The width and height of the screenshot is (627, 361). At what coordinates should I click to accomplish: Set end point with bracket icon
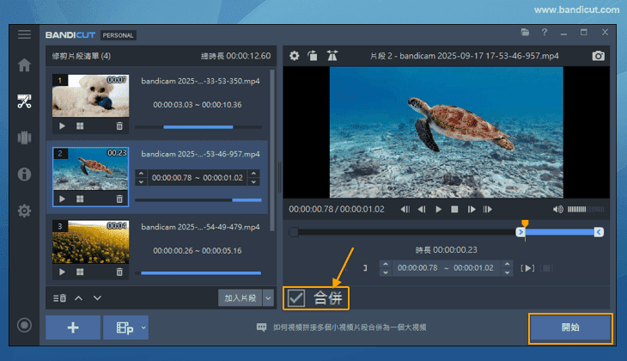365,268
